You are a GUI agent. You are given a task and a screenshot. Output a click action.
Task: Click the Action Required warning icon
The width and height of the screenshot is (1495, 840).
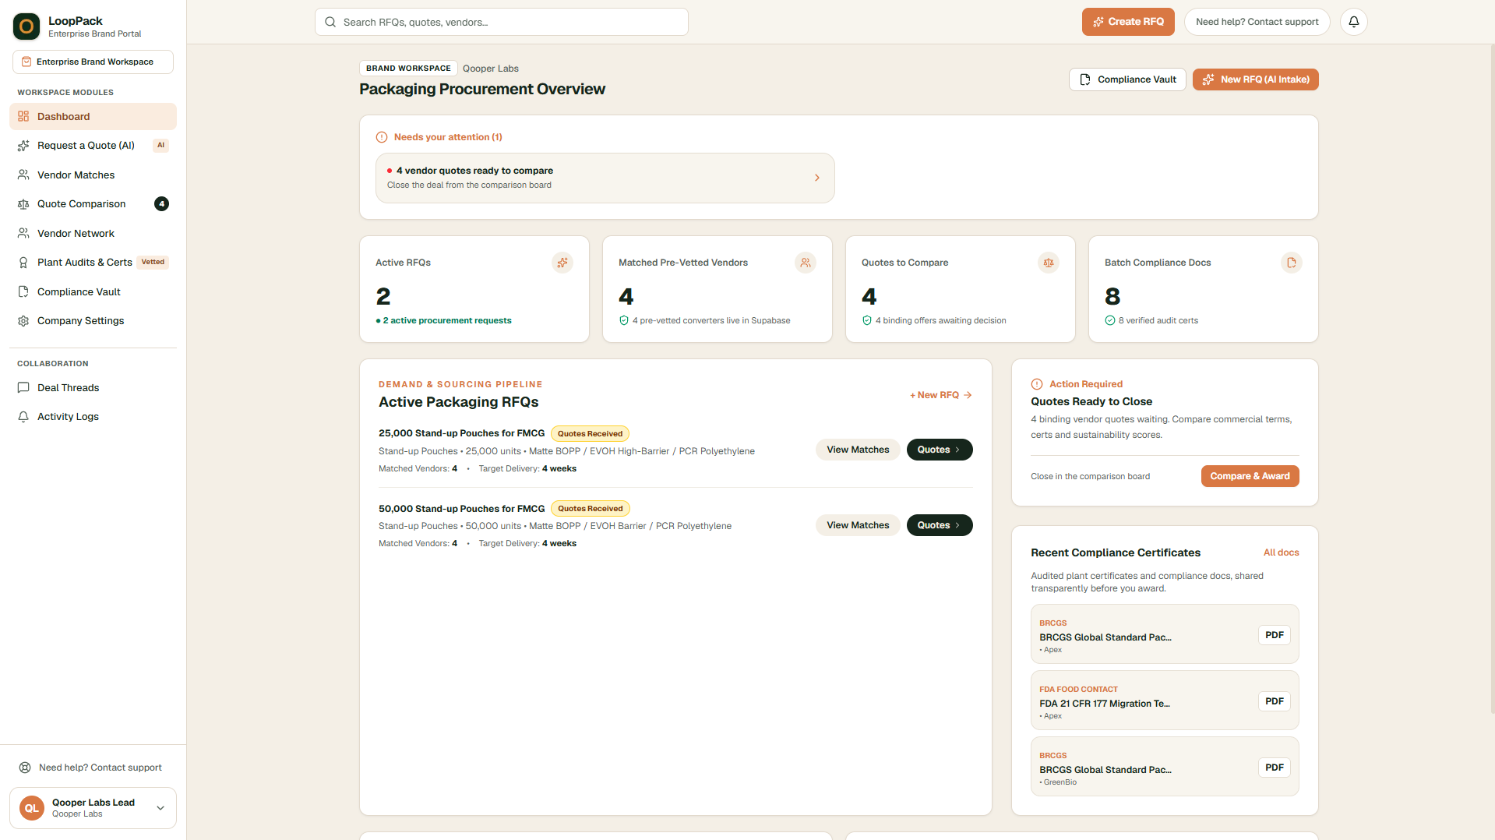tap(1037, 384)
